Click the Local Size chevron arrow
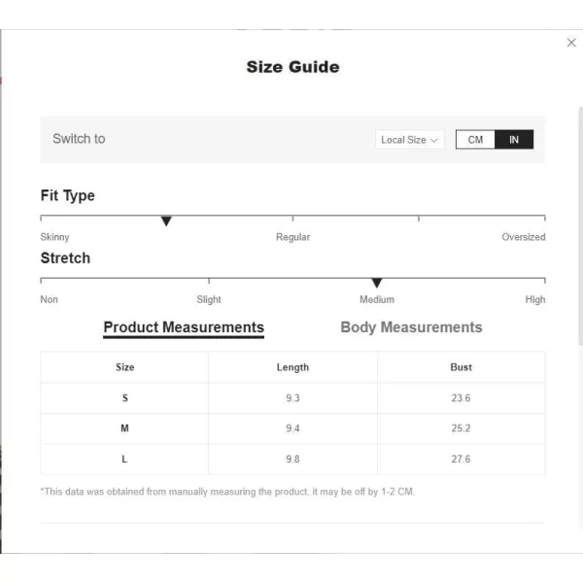 click(433, 141)
